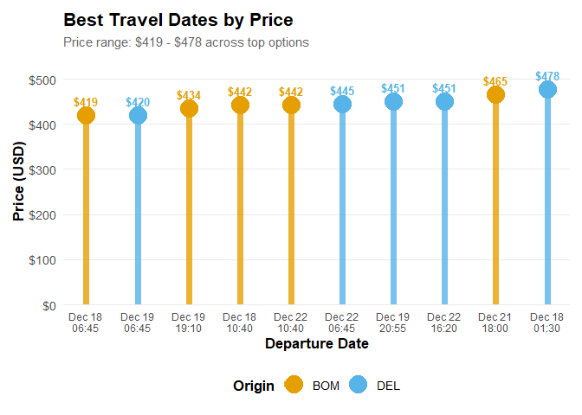The width and height of the screenshot is (582, 415).
Task: Click the orange BOM legend swatch
Action: (x=294, y=386)
